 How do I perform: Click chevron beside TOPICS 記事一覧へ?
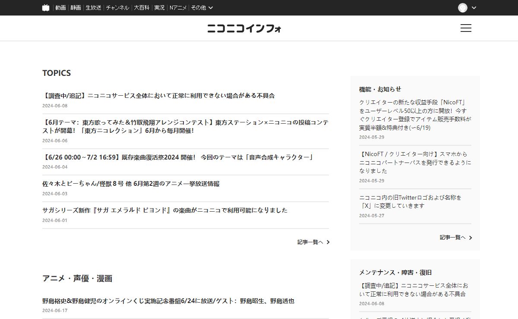(328, 242)
